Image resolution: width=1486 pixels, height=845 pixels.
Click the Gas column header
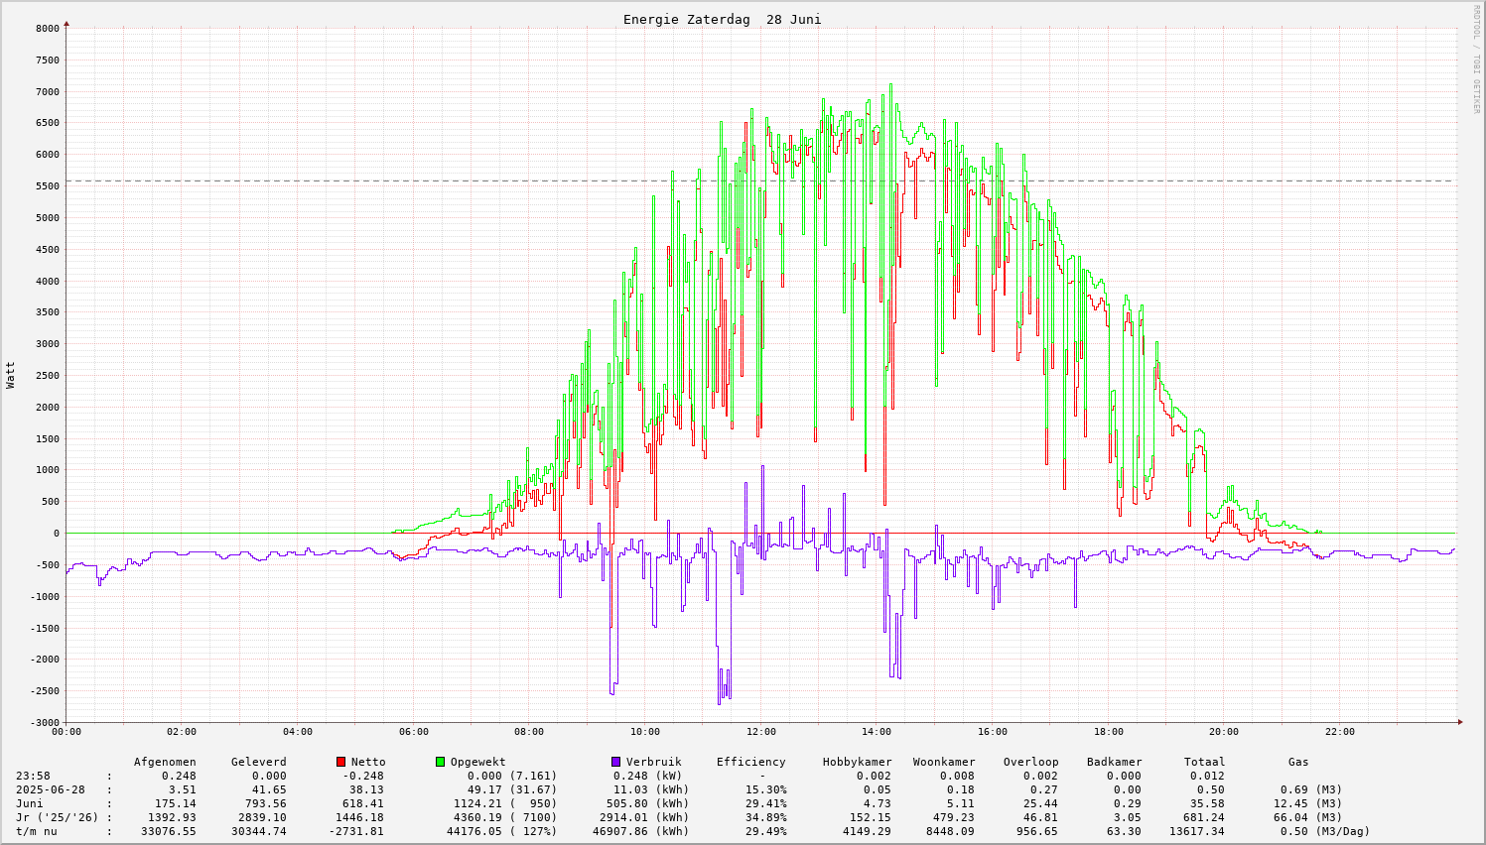point(1298,762)
